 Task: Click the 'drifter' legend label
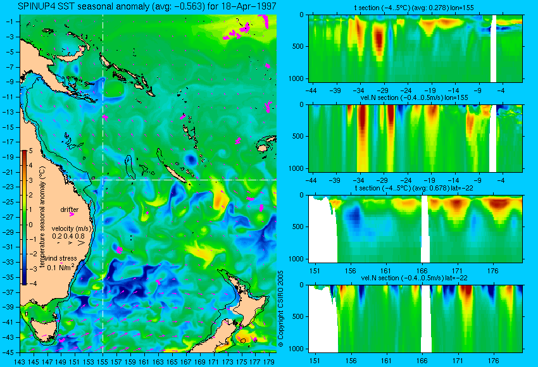[x=70, y=209]
